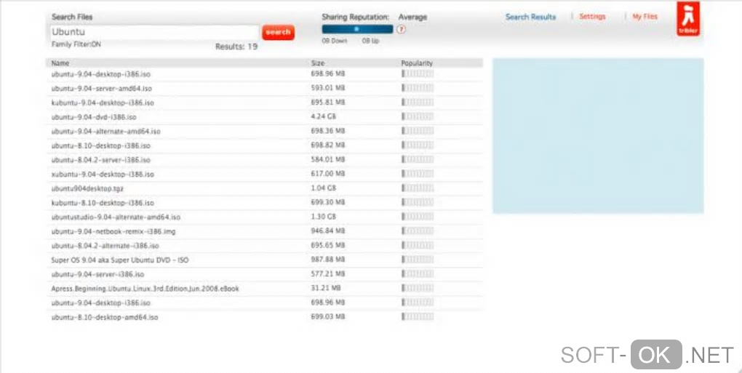The width and height of the screenshot is (742, 373).
Task: Select ubuntu-8.10-desktop-i386.iso result
Action: point(264,145)
